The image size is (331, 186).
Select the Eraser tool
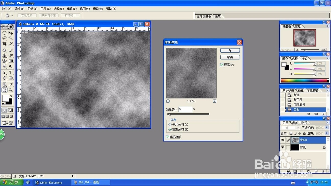tap(4, 61)
